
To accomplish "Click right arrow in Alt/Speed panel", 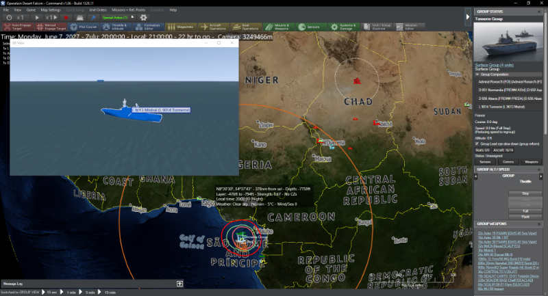I will 540,176.
